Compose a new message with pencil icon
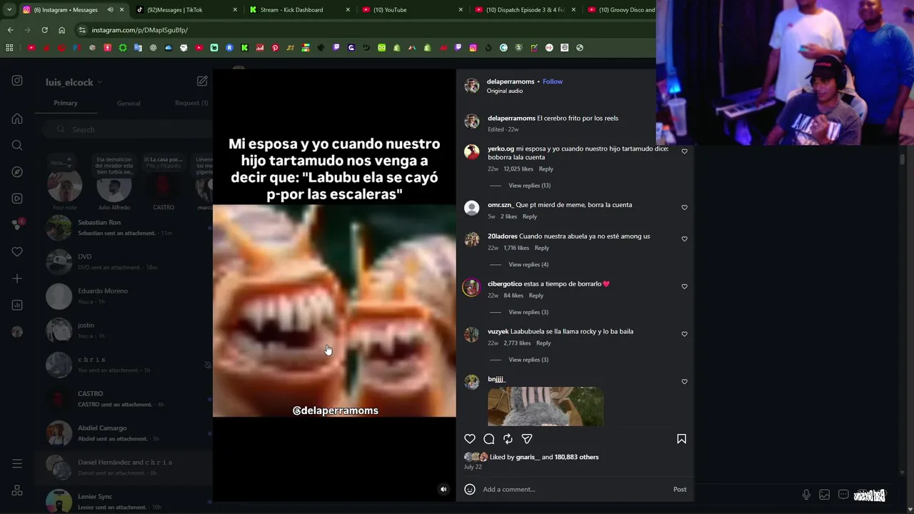This screenshot has height=514, width=914. point(202,81)
